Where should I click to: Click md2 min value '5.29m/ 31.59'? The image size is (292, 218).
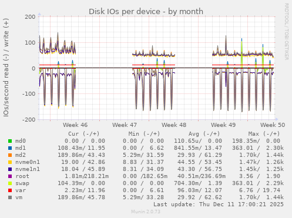pyautogui.click(x=143, y=155)
